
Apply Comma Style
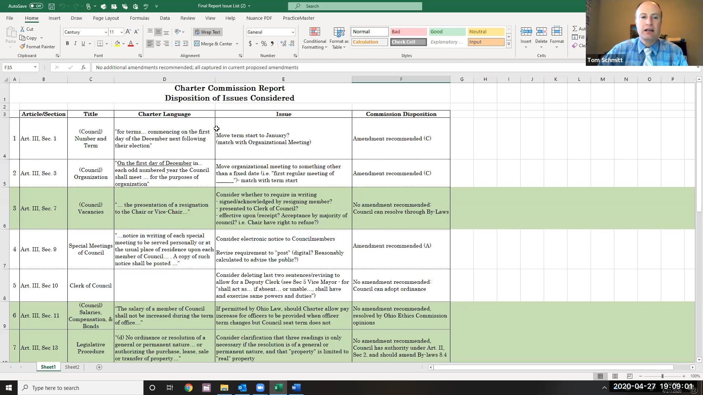pyautogui.click(x=272, y=44)
